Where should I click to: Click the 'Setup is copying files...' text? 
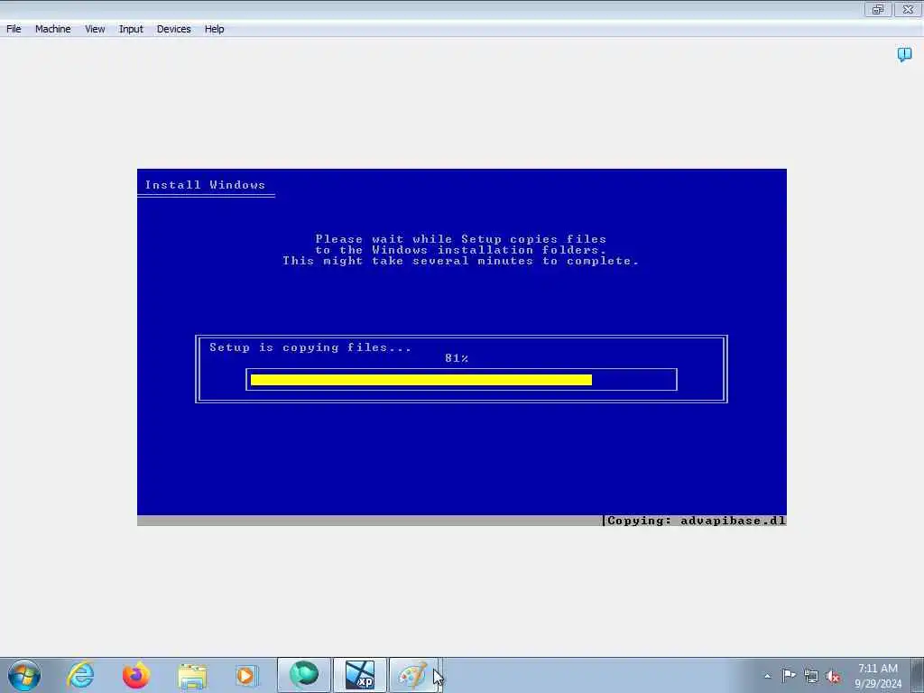coord(310,347)
